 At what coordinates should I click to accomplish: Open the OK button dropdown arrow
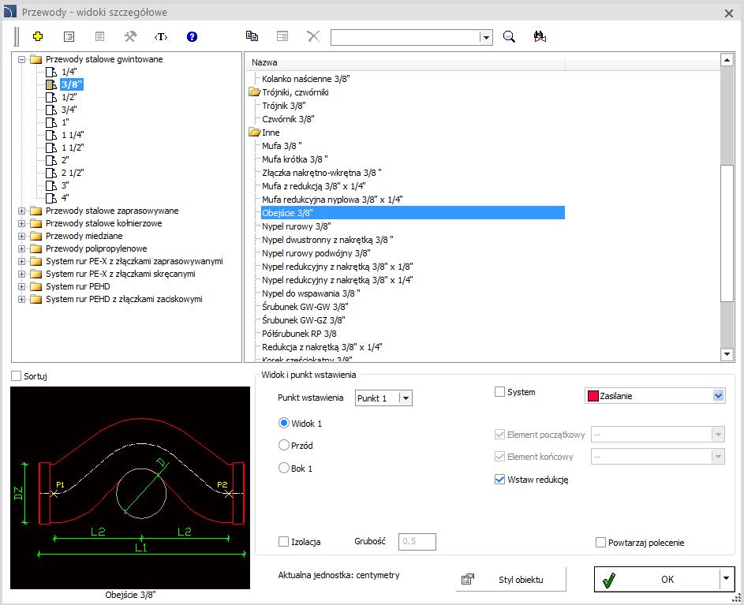tap(726, 579)
